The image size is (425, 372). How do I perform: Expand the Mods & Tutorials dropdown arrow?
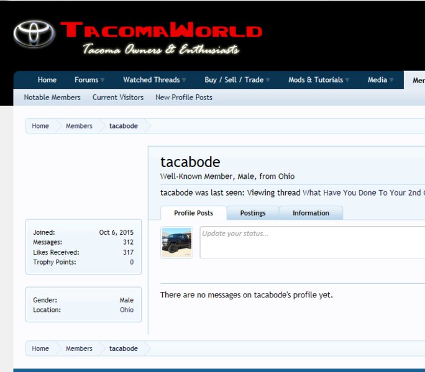[x=347, y=80]
